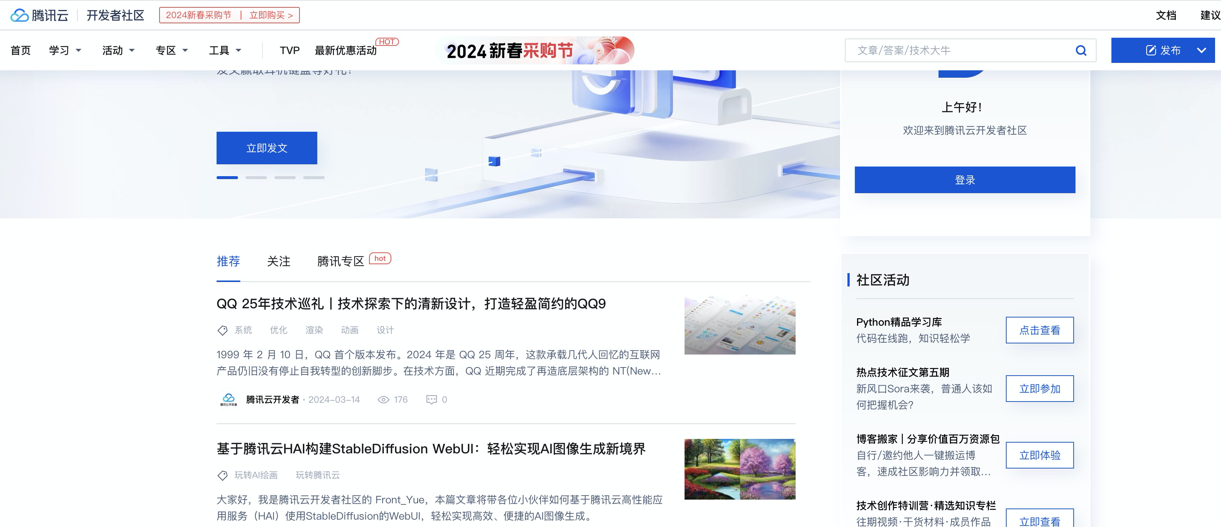Click the 文章/答案/技术大牛 search field
Screen dimensions: 1221x527
(948, 50)
